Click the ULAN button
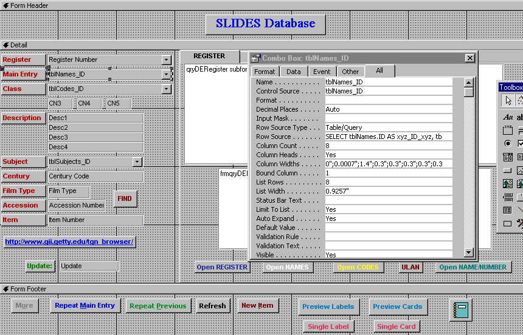This screenshot has height=335, width=523. point(410,267)
